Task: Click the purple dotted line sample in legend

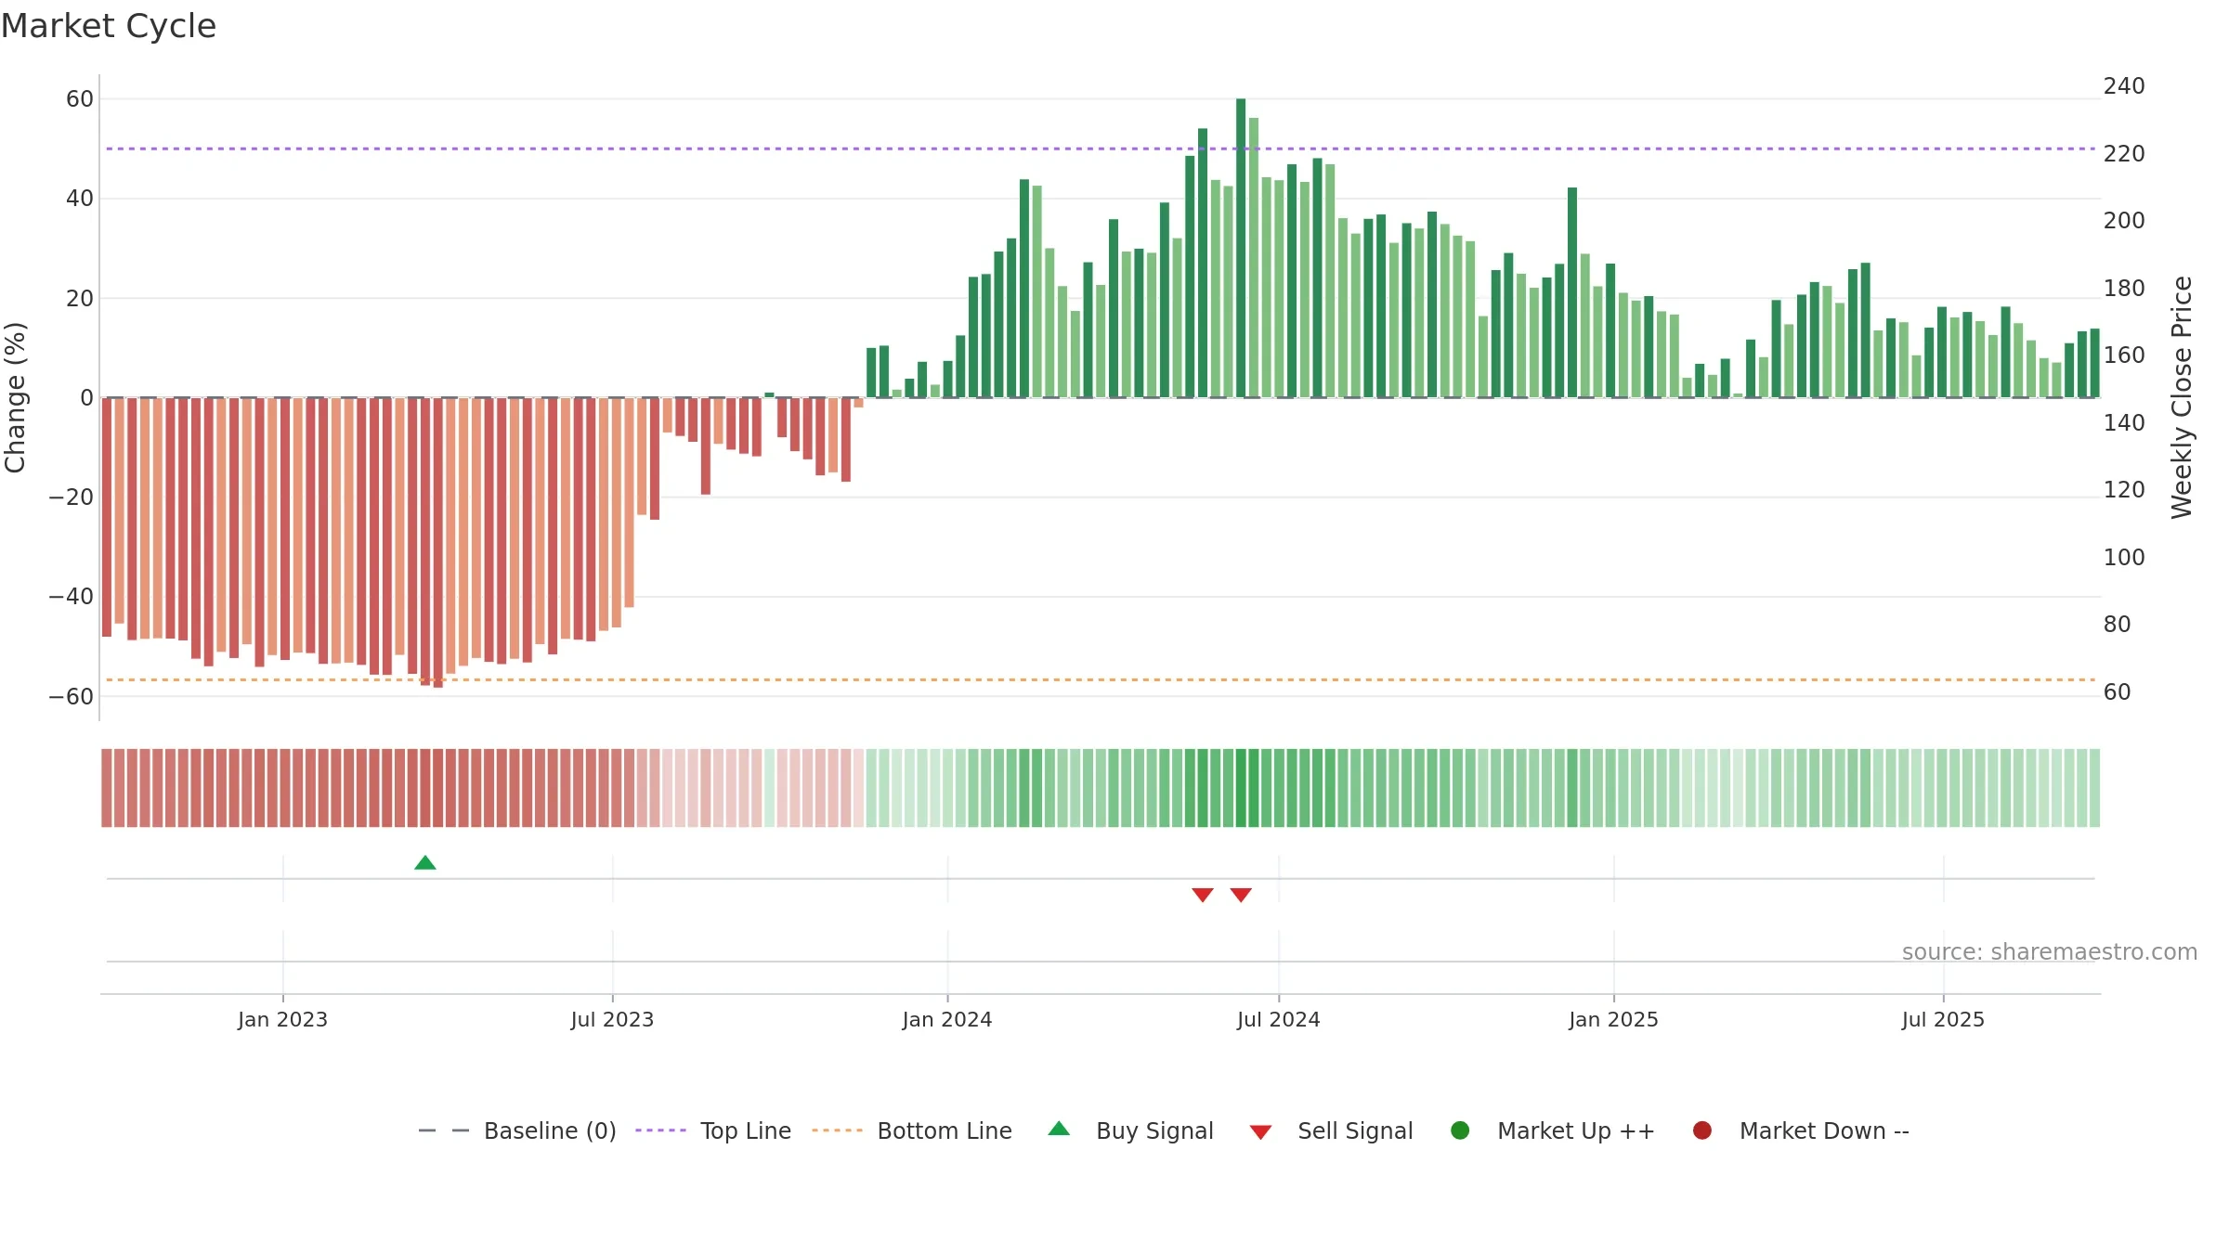Action: [x=660, y=1130]
